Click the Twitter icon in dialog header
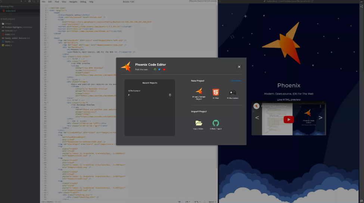This screenshot has width=364, height=203. coord(160,70)
